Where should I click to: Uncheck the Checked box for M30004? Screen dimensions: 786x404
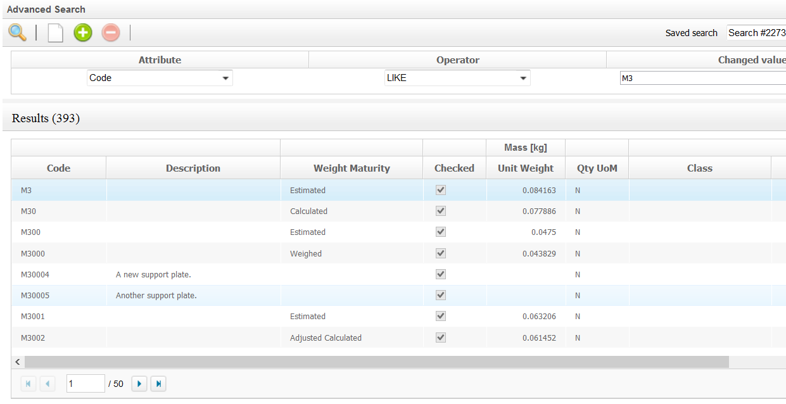click(441, 274)
